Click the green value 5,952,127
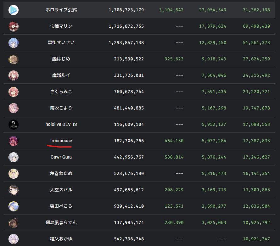280x246 pixels. pyautogui.click(x=214, y=125)
